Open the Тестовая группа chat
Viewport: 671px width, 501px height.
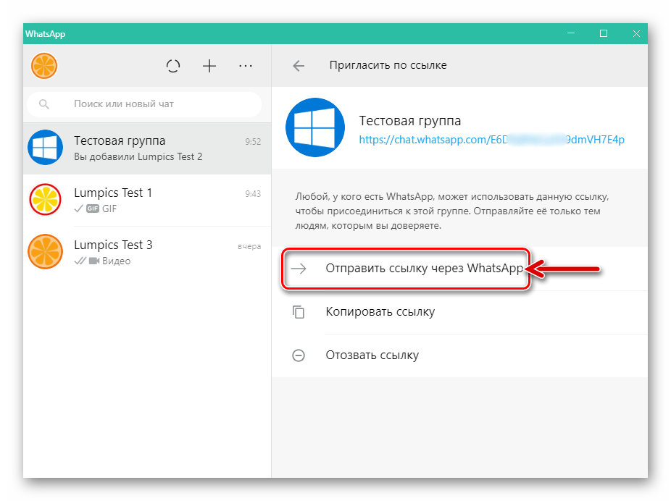147,148
